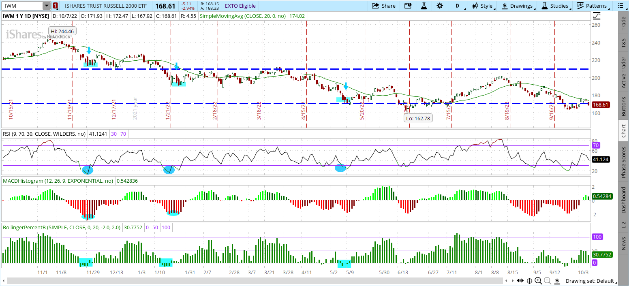629x286 pixels.
Task: Switch to the Active Trader side tab
Action: 623,72
